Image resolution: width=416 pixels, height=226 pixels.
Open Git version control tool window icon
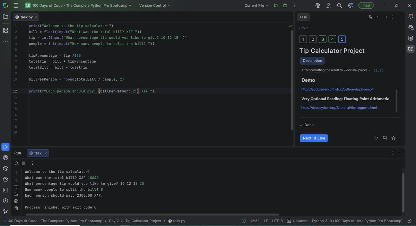coord(6,211)
